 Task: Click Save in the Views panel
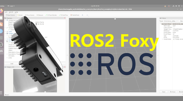click(x=164, y=92)
